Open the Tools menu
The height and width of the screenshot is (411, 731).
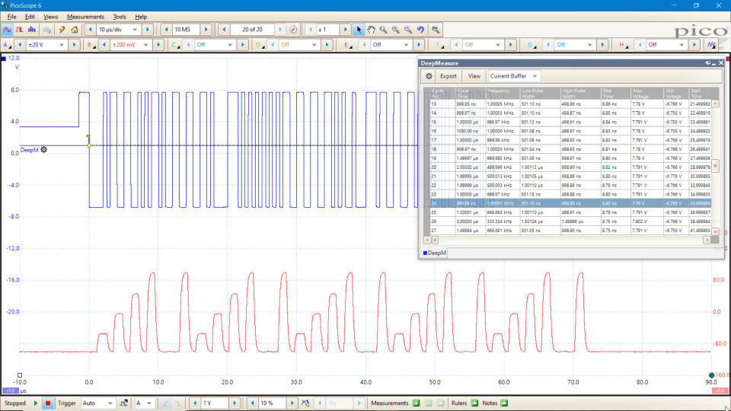click(x=120, y=16)
